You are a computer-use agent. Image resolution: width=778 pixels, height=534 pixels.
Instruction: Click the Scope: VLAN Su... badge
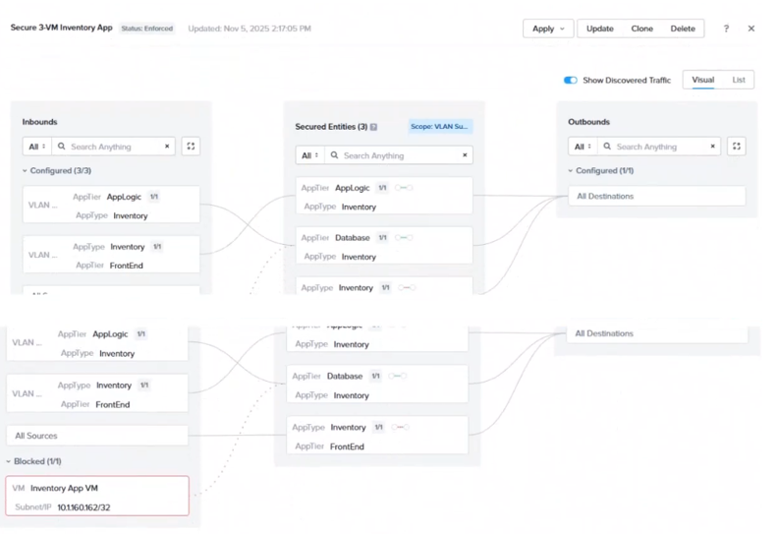tap(440, 127)
